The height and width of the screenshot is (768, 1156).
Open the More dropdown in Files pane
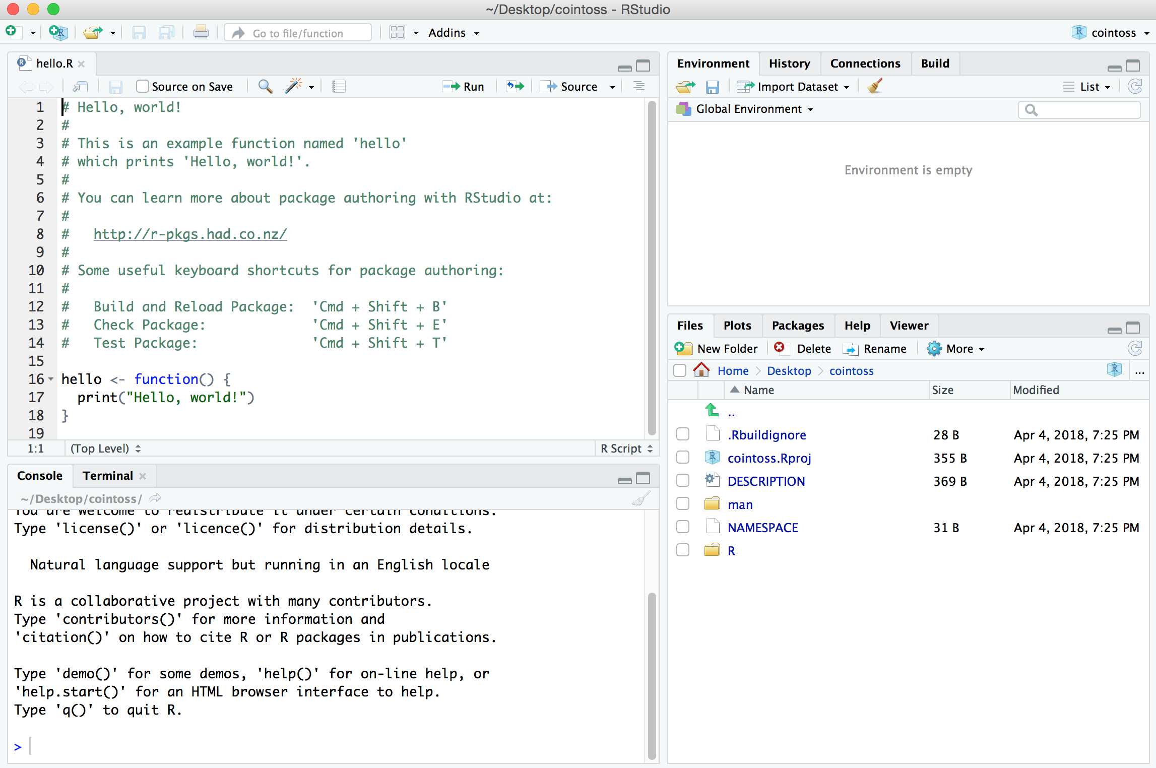[955, 349]
